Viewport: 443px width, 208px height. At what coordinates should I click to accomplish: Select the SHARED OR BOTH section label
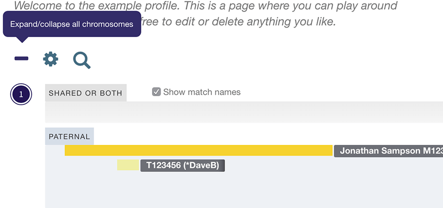click(86, 93)
